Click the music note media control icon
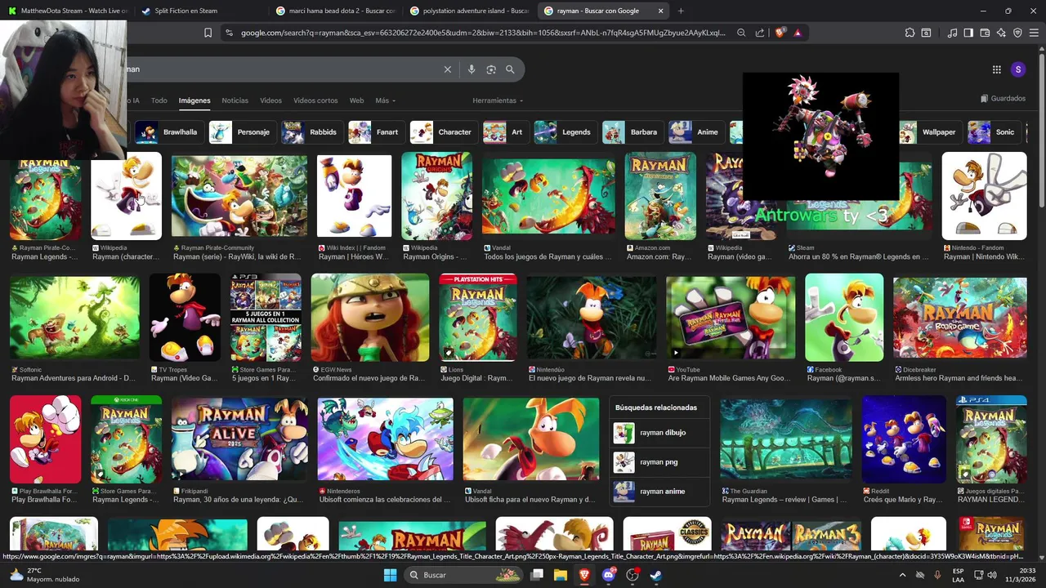The width and height of the screenshot is (1046, 588). [952, 33]
